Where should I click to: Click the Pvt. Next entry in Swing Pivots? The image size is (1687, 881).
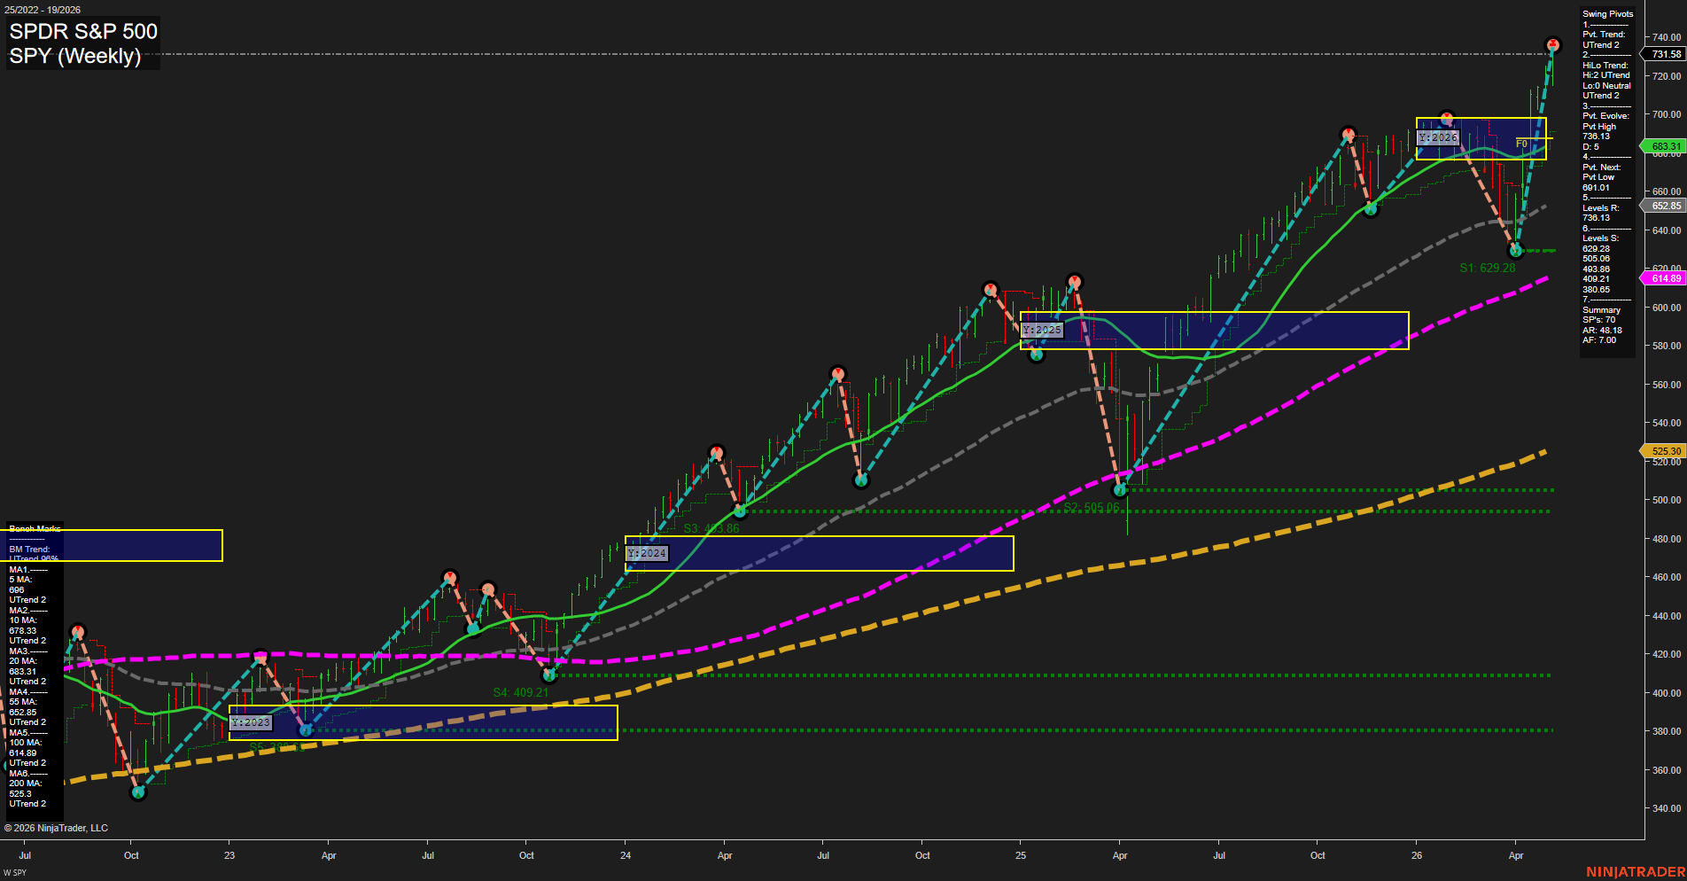coord(1601,168)
